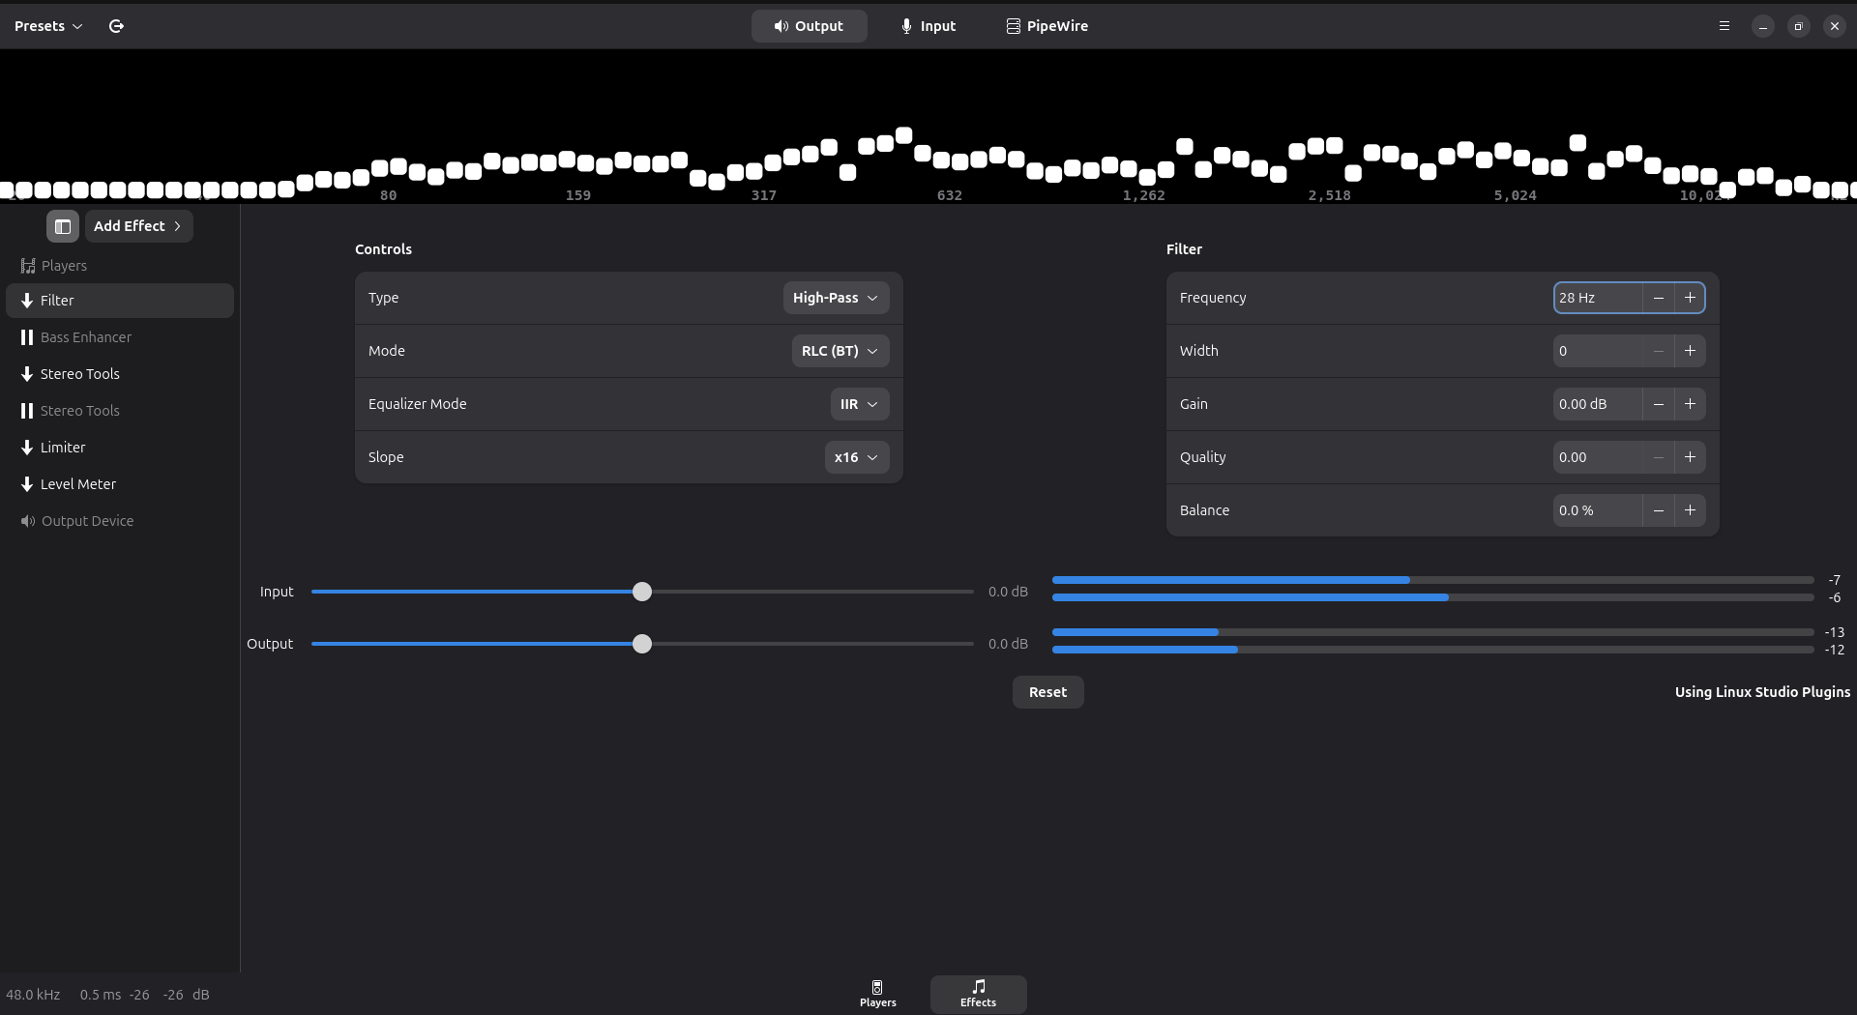
Task: Minimize the window
Action: click(x=1762, y=26)
